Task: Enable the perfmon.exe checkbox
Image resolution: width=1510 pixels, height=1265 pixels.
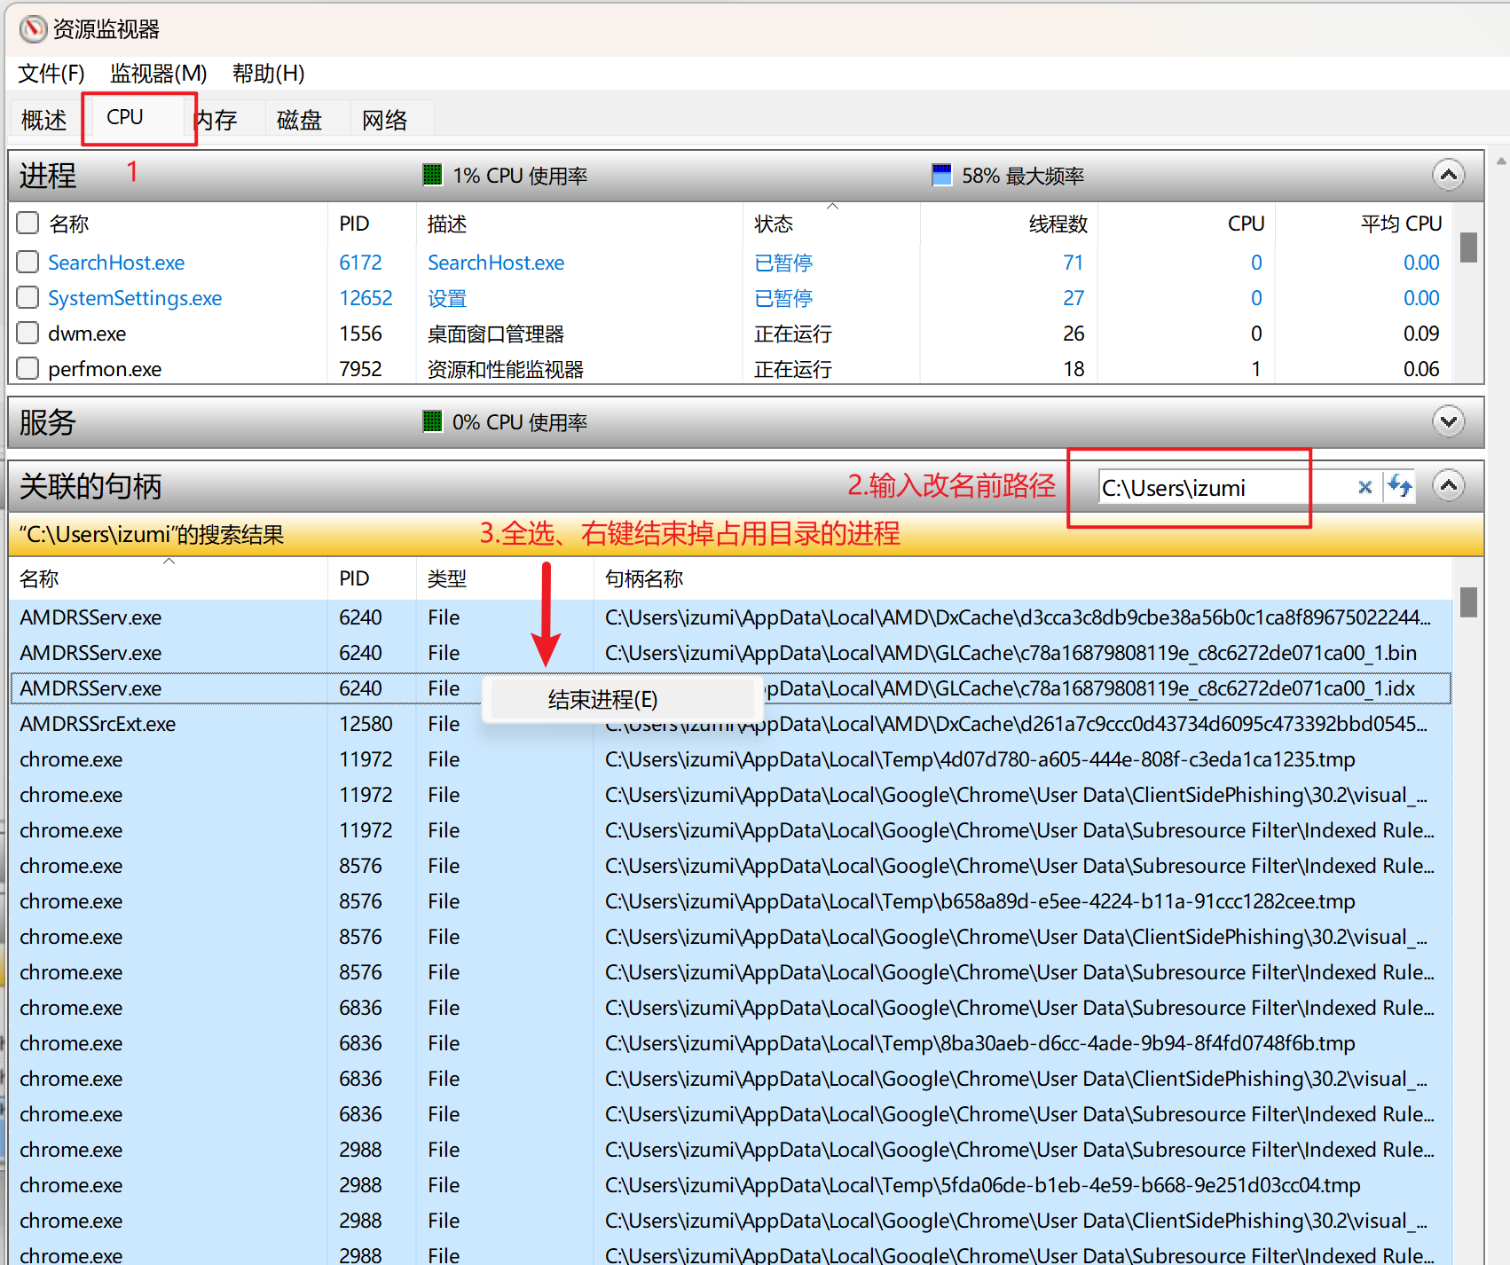Action: coord(28,368)
